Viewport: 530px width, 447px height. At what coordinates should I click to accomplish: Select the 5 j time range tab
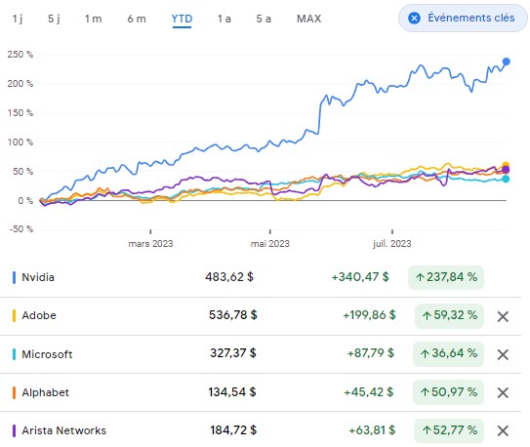click(x=54, y=19)
